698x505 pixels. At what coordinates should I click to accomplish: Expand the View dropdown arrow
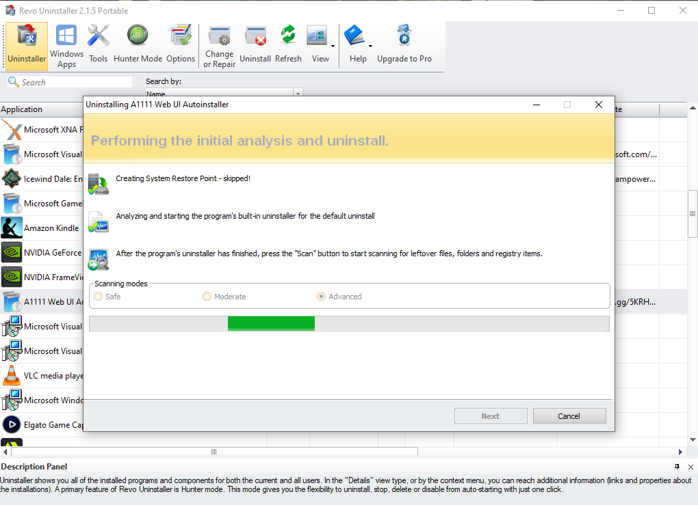pos(333,46)
